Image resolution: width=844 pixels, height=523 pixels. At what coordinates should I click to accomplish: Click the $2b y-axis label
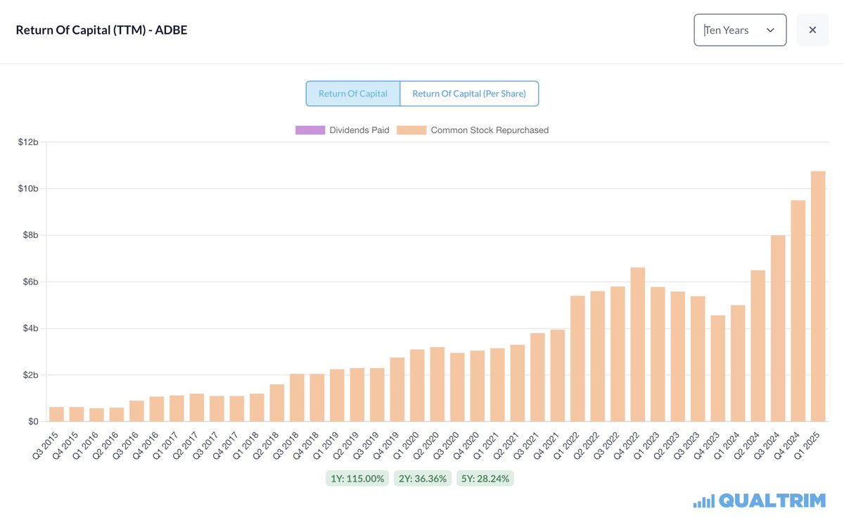[x=30, y=375]
